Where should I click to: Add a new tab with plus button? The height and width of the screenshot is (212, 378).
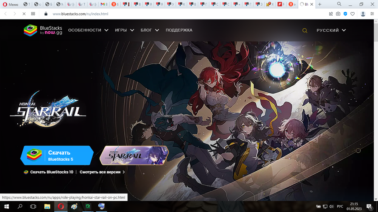tap(320, 4)
